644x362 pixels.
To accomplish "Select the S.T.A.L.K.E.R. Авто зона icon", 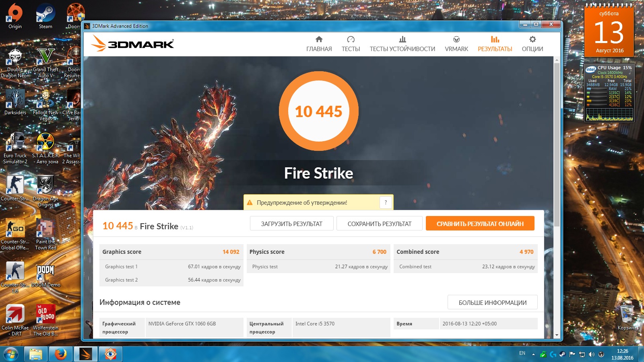I will click(x=45, y=148).
